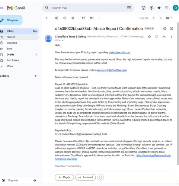Archive this conversation

[x=57, y=18]
